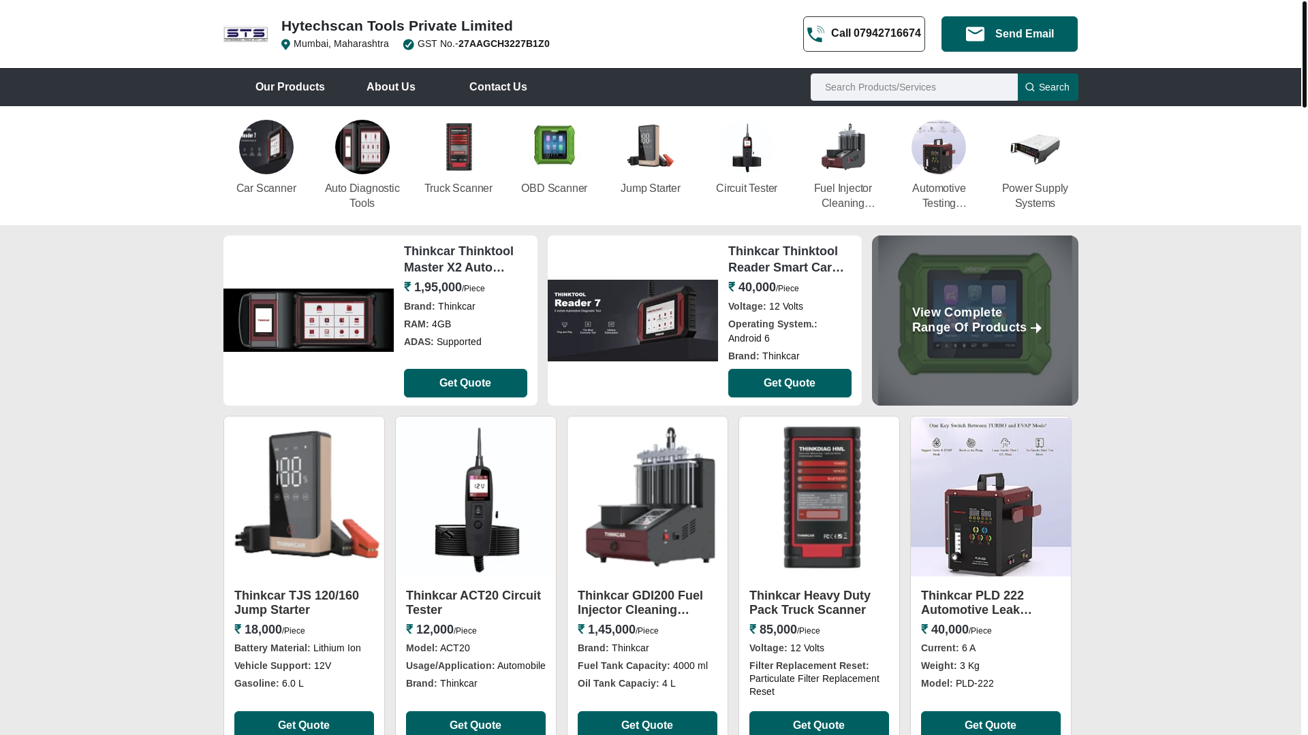
Task: Click 'Battery Material: Lithium Ion' text
Action: [x=298, y=648]
